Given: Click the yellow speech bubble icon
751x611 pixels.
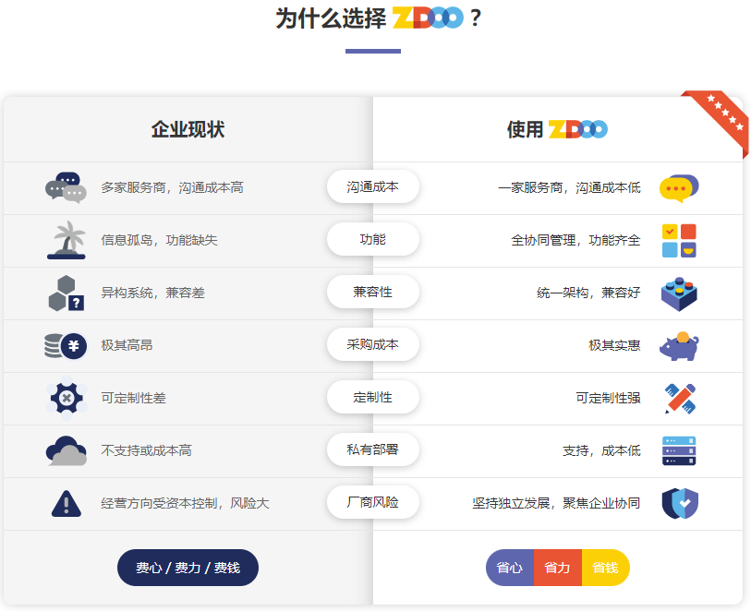Looking at the screenshot, I should point(679,187).
